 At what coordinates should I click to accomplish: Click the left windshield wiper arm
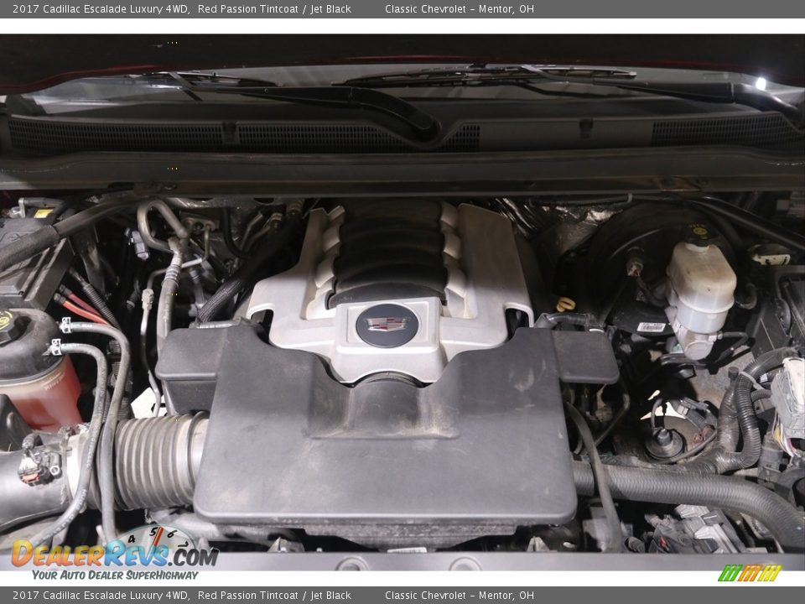319,96
